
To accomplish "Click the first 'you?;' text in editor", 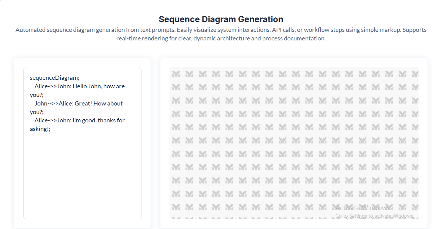I will tap(37, 95).
